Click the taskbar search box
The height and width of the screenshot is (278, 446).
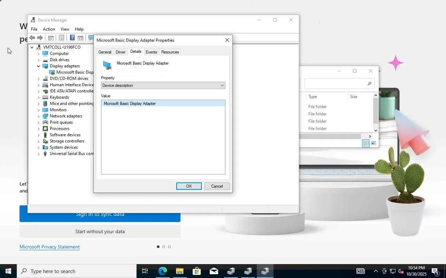click(x=77, y=271)
